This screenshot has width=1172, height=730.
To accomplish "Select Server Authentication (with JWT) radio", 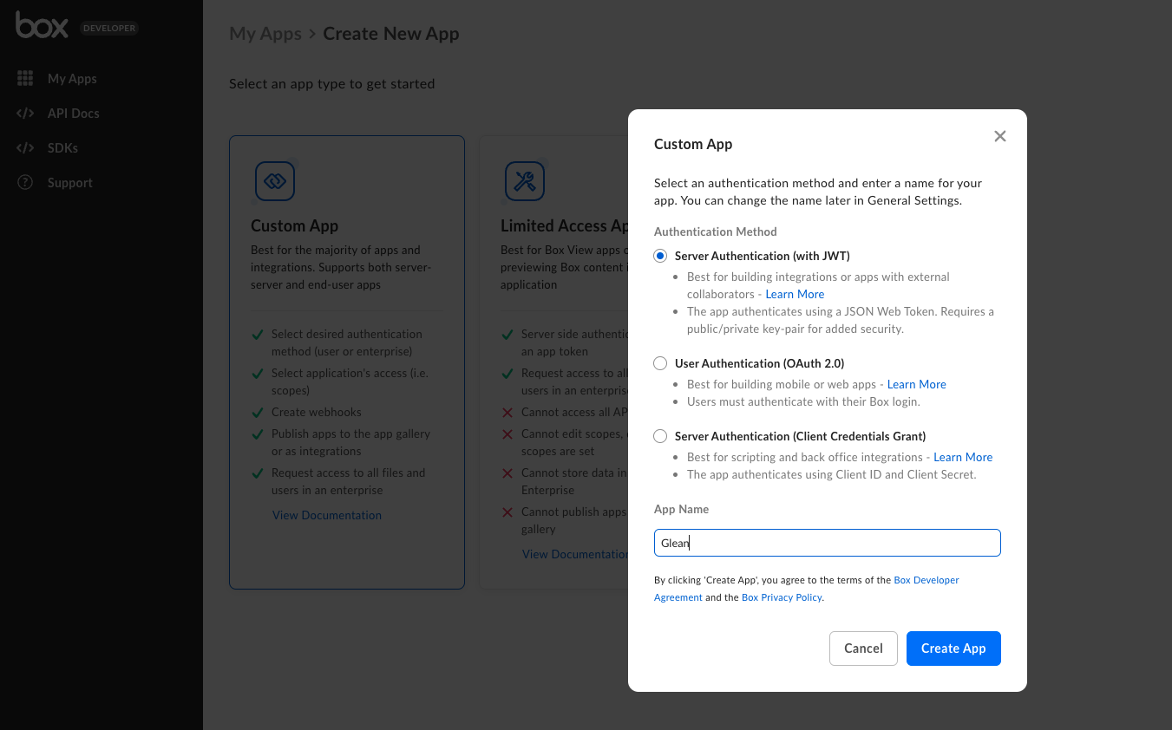I will coord(661,256).
